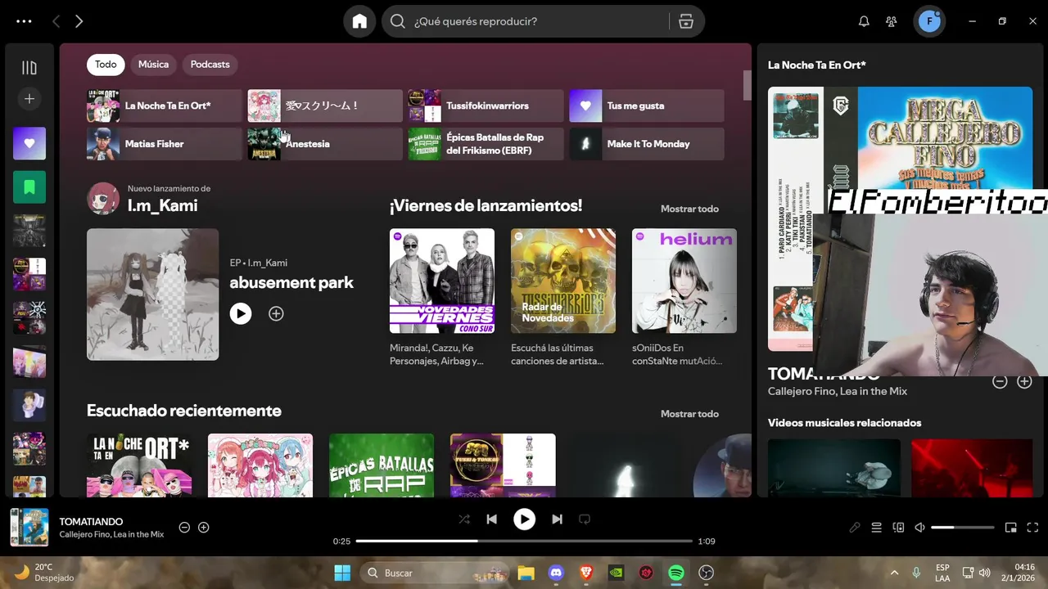This screenshot has height=589, width=1048.
Task: Skip to next track
Action: (557, 519)
